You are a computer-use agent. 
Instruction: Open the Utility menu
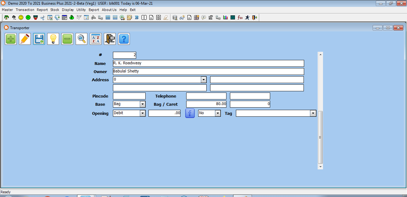81,10
